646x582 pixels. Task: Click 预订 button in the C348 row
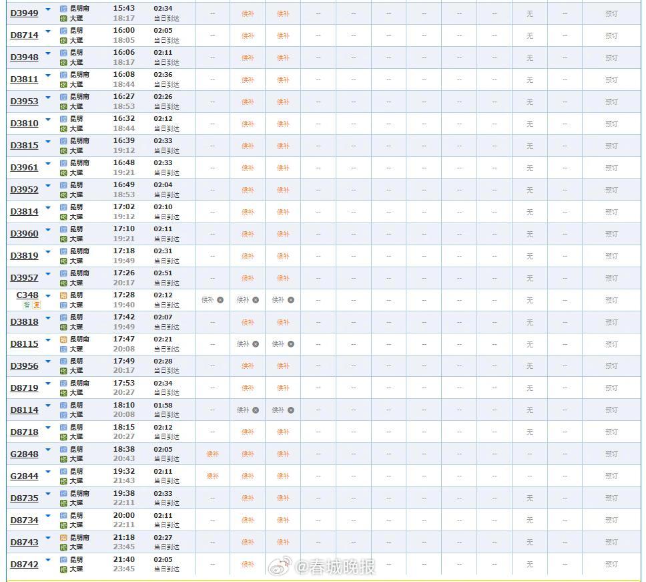pos(611,300)
